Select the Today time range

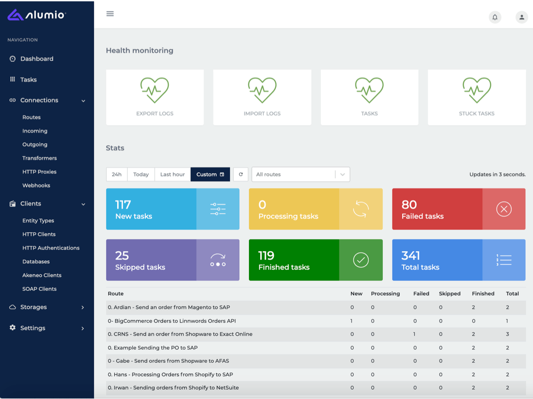coord(141,174)
